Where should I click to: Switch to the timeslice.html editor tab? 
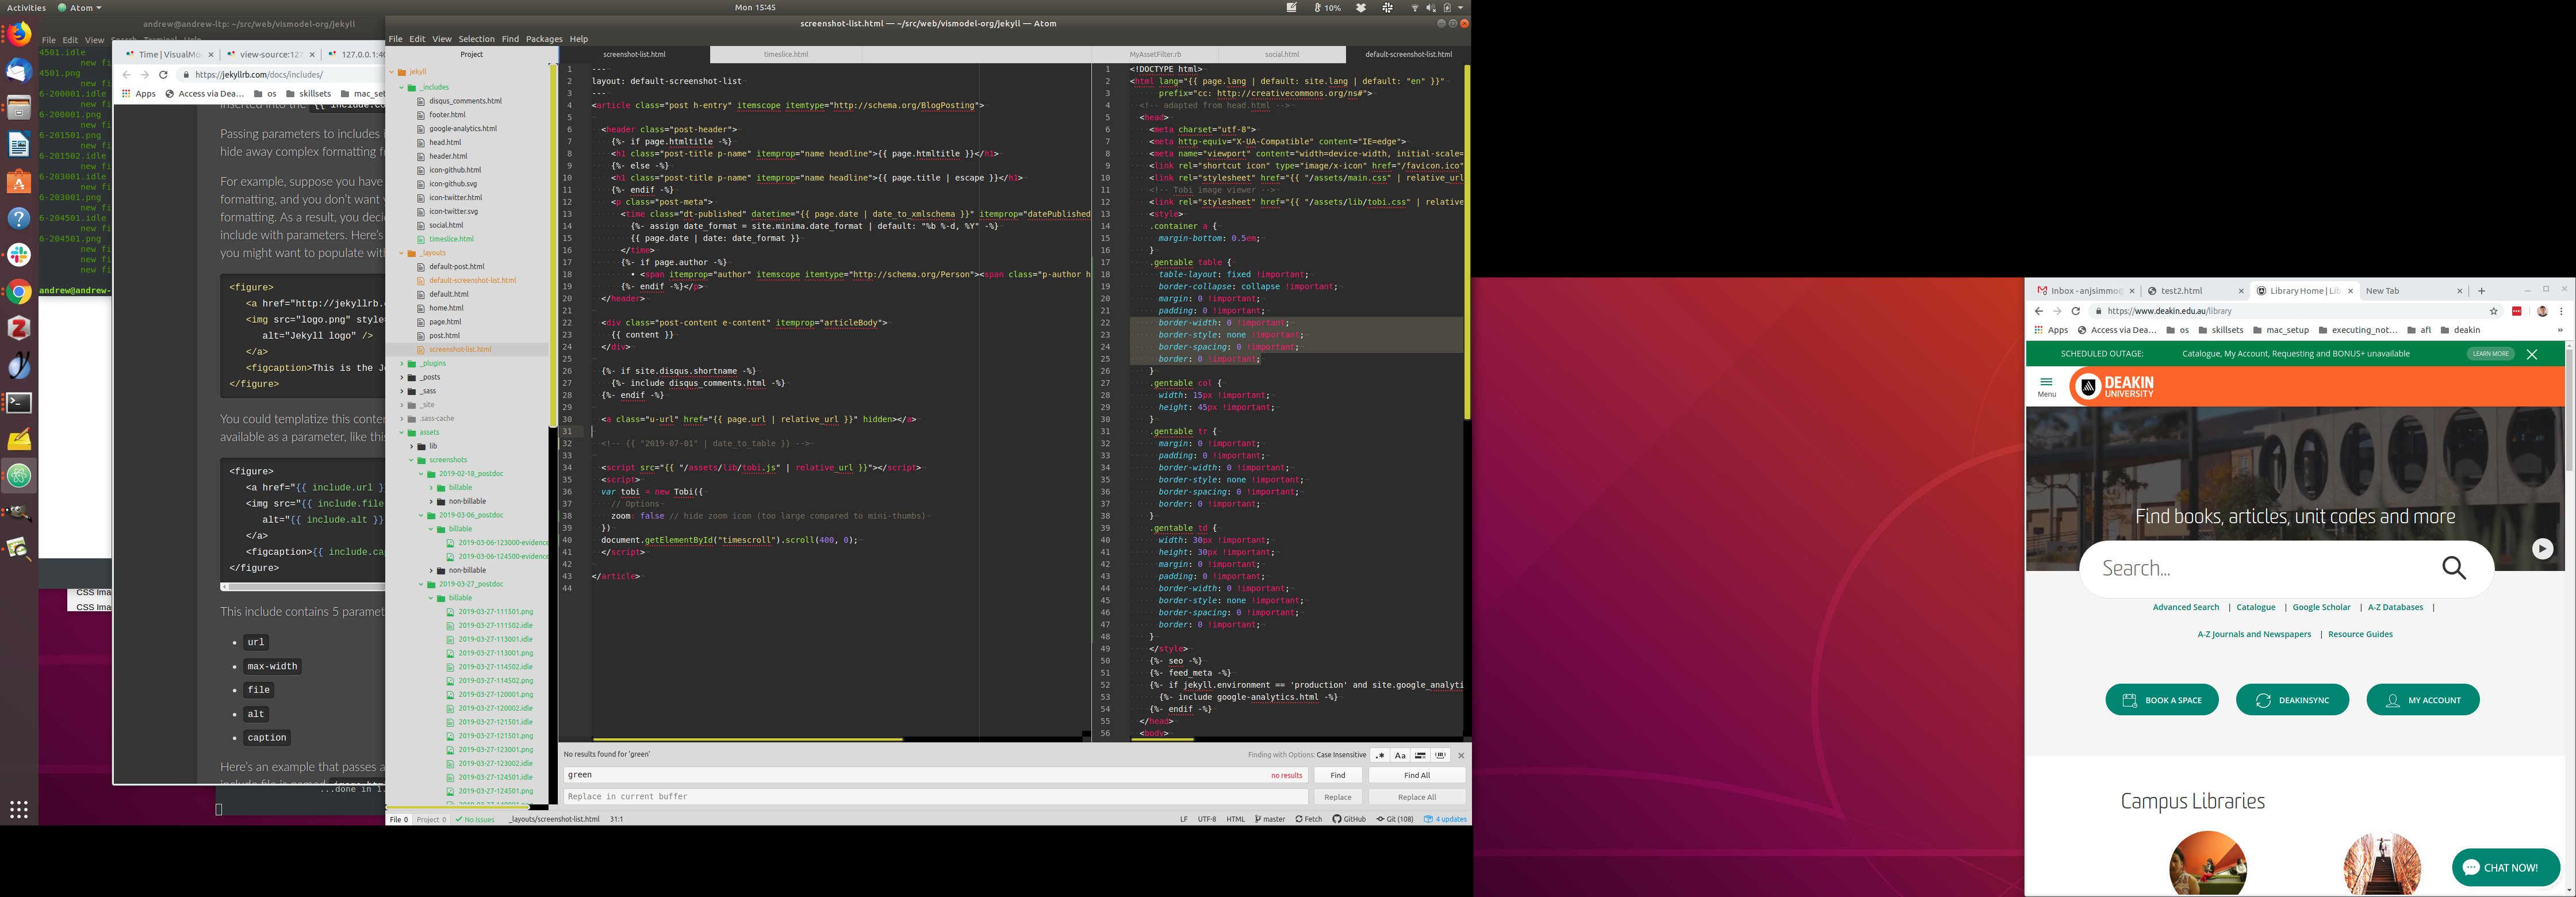[x=786, y=55]
